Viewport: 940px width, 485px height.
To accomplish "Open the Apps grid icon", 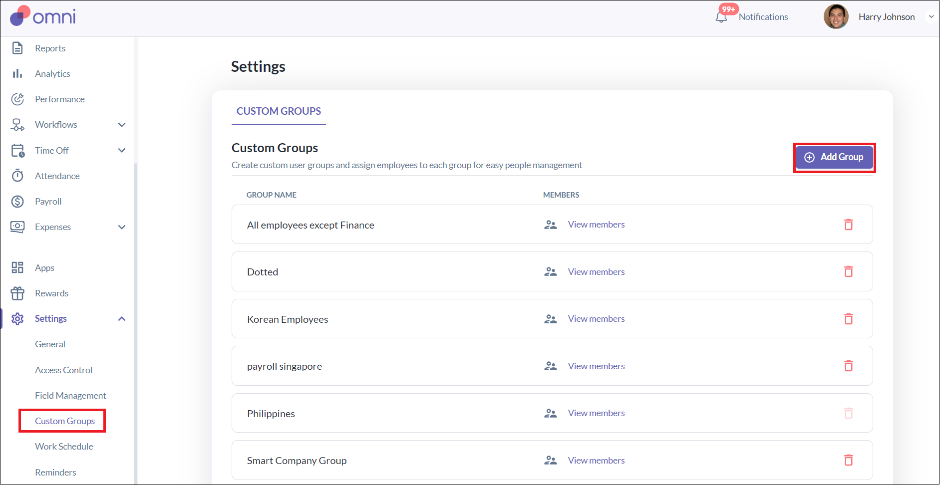I will 17,268.
